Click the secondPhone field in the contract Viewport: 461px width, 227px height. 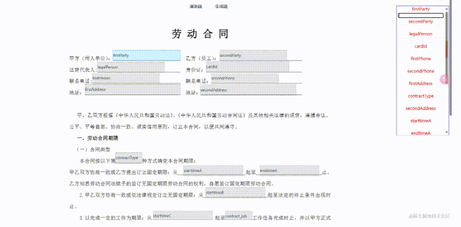[244, 78]
